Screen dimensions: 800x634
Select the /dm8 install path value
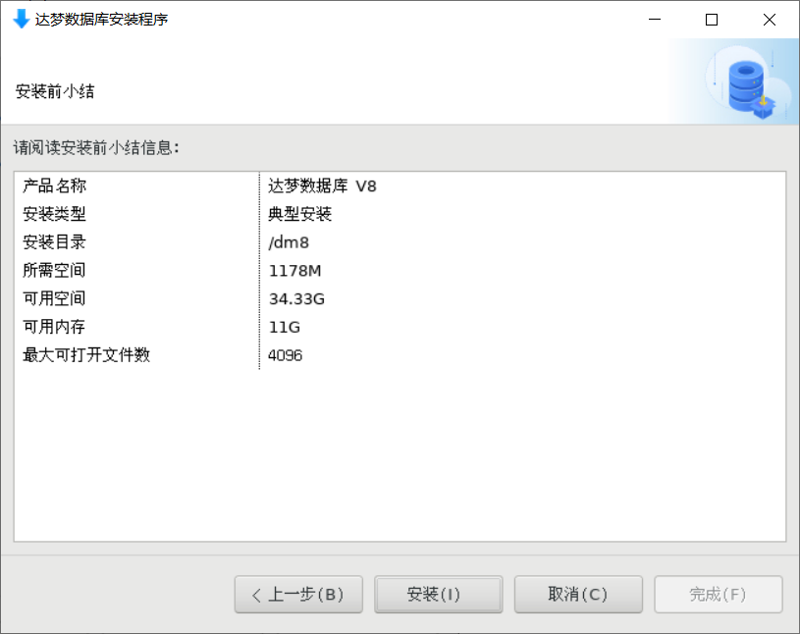[289, 242]
